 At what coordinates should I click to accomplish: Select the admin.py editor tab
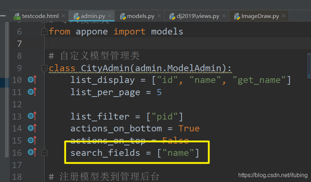coord(92,16)
